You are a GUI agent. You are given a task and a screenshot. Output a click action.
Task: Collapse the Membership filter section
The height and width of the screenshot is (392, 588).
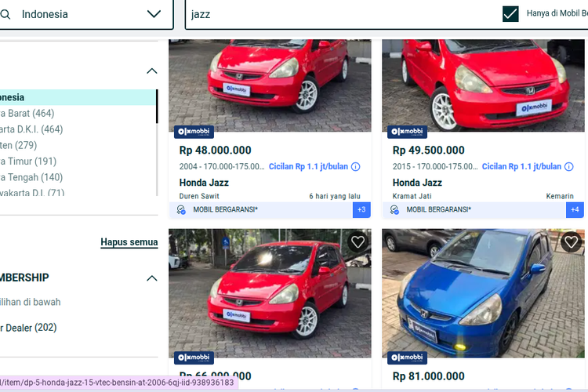pos(151,278)
